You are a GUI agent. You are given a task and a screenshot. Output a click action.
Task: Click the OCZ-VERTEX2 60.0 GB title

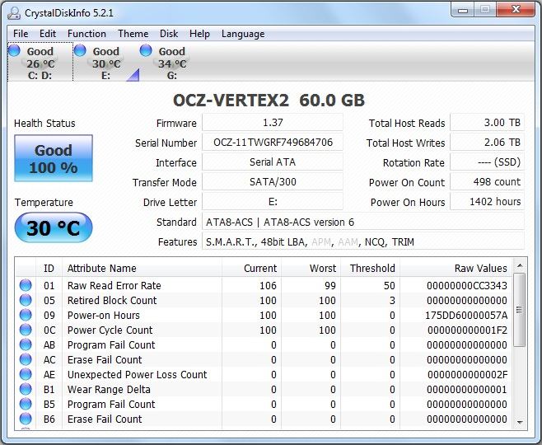pos(269,101)
